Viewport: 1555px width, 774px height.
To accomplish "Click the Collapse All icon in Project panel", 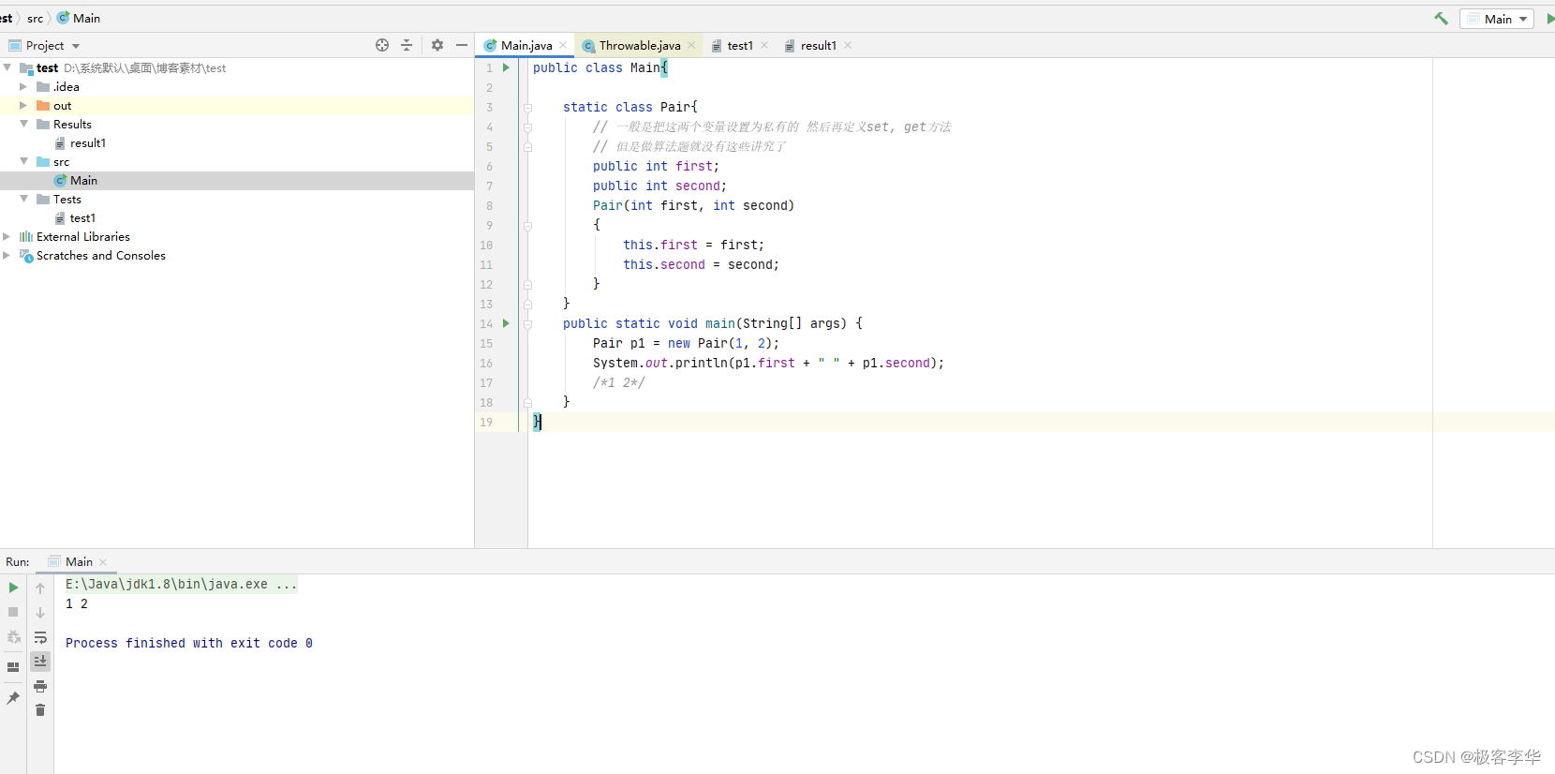I will (407, 45).
